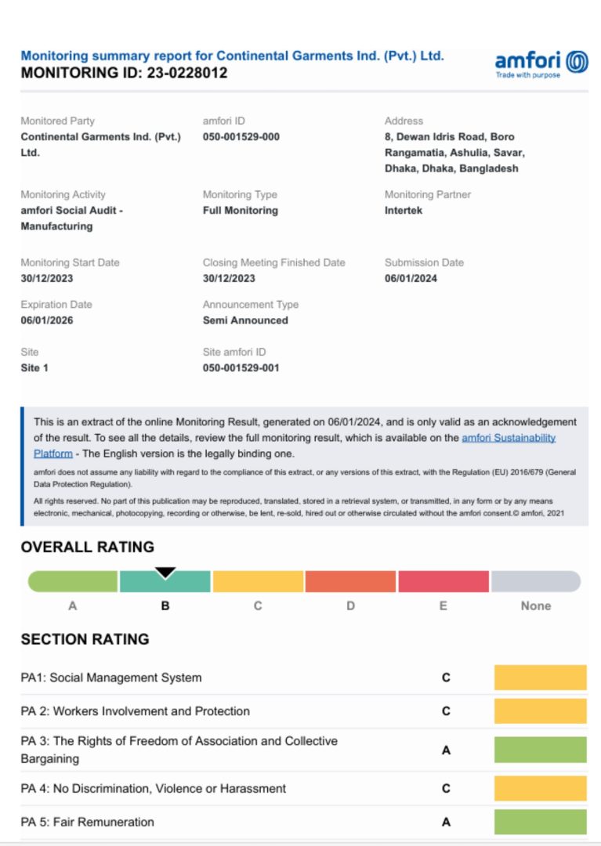Click the orange D rating segment
601x846 pixels.
point(350,582)
